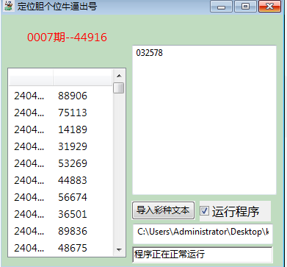Close the 定位胆个位牛逼出号 window
The height and width of the screenshot is (267, 287).
269,7
